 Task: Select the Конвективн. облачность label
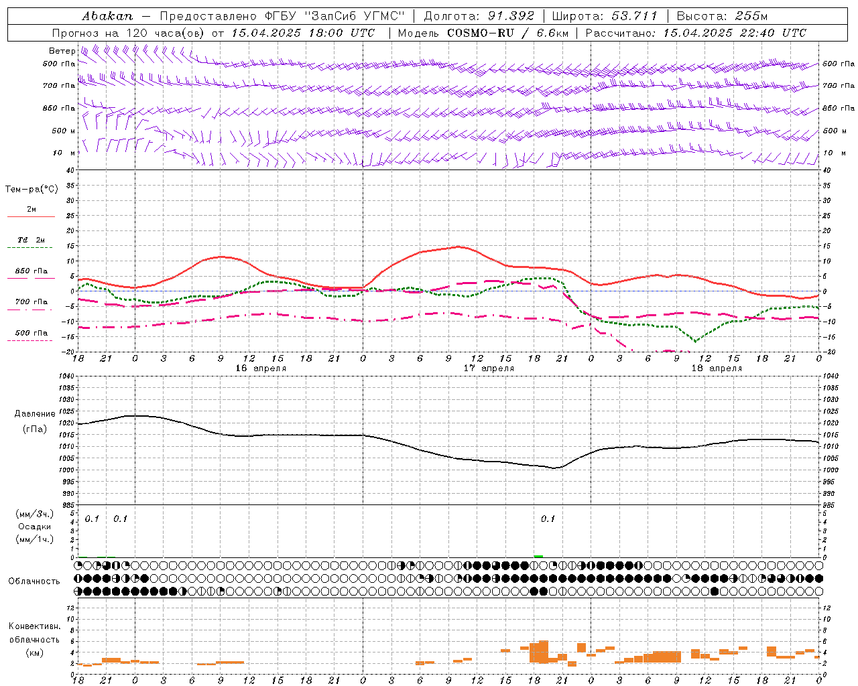point(35,632)
